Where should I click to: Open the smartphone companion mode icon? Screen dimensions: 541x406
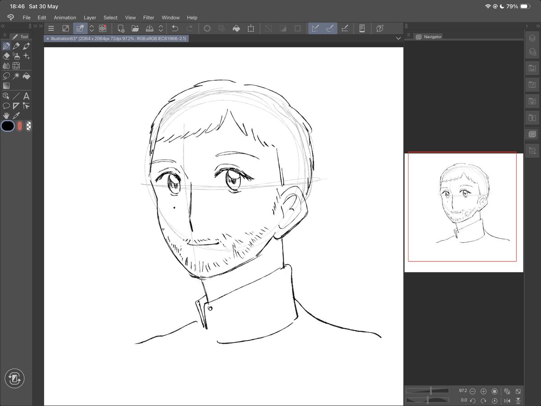click(362, 28)
